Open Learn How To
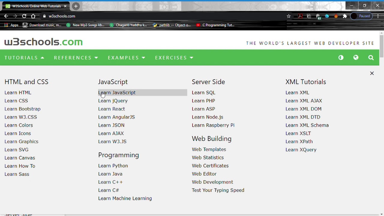Screen dimensions: 384x216 [x=20, y=166]
